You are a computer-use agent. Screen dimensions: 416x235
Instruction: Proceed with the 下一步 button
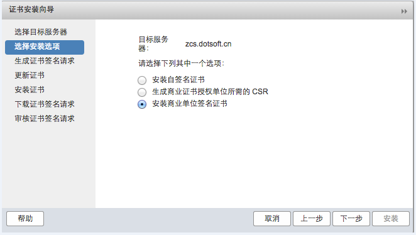pyautogui.click(x=351, y=219)
